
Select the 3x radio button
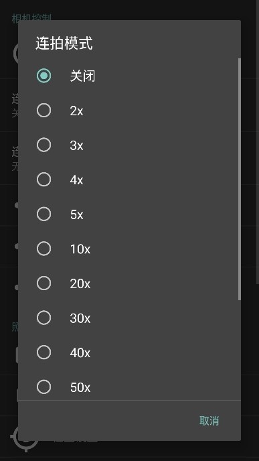tap(44, 145)
